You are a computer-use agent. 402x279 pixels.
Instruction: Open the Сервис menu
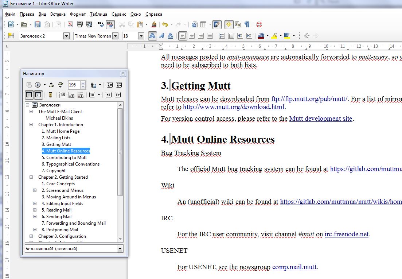tap(119, 14)
